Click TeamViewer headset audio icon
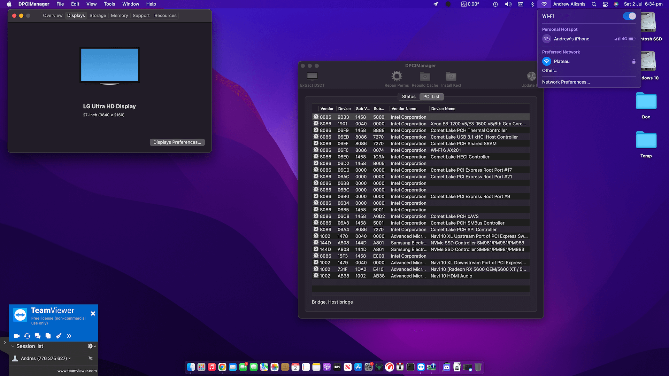669x376 pixels. 27,336
